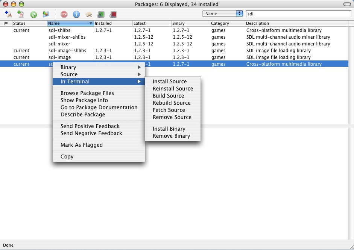Click the window resize grip corner
The width and height of the screenshot is (354, 250).
coord(351,247)
